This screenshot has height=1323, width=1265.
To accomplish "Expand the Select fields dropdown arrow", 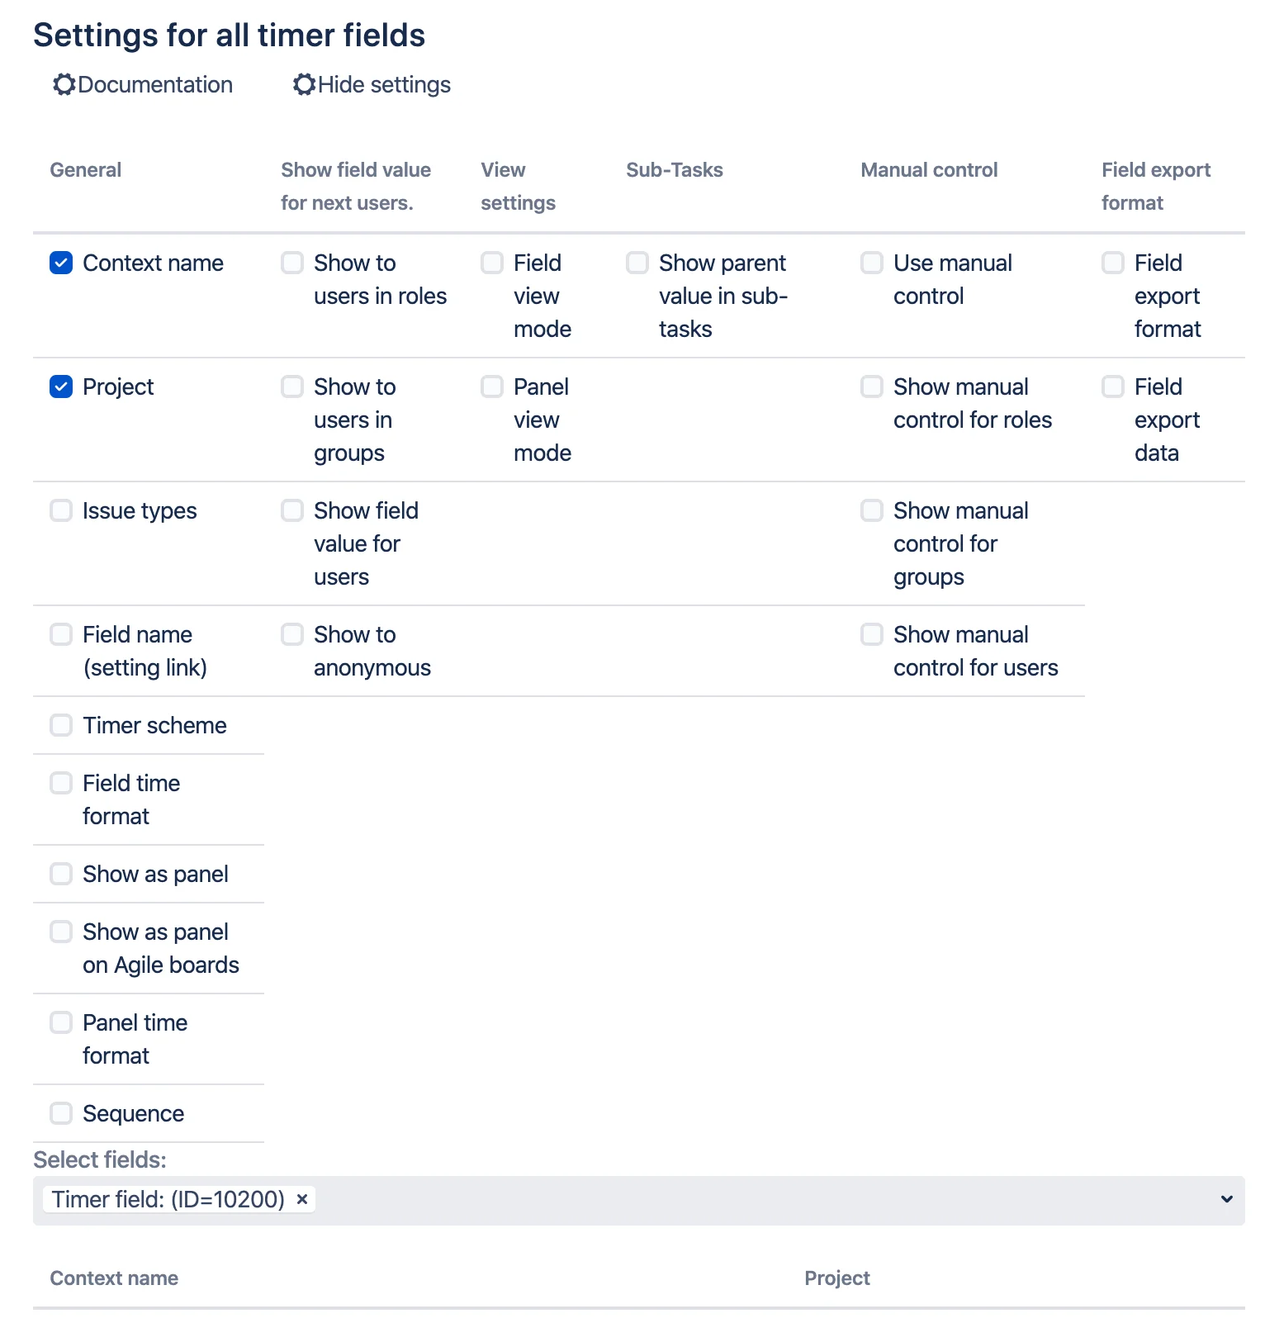I will [x=1227, y=1199].
